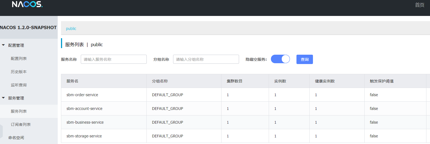Open 订阅者列表 in sidebar
The height and width of the screenshot is (144, 430).
point(21,124)
